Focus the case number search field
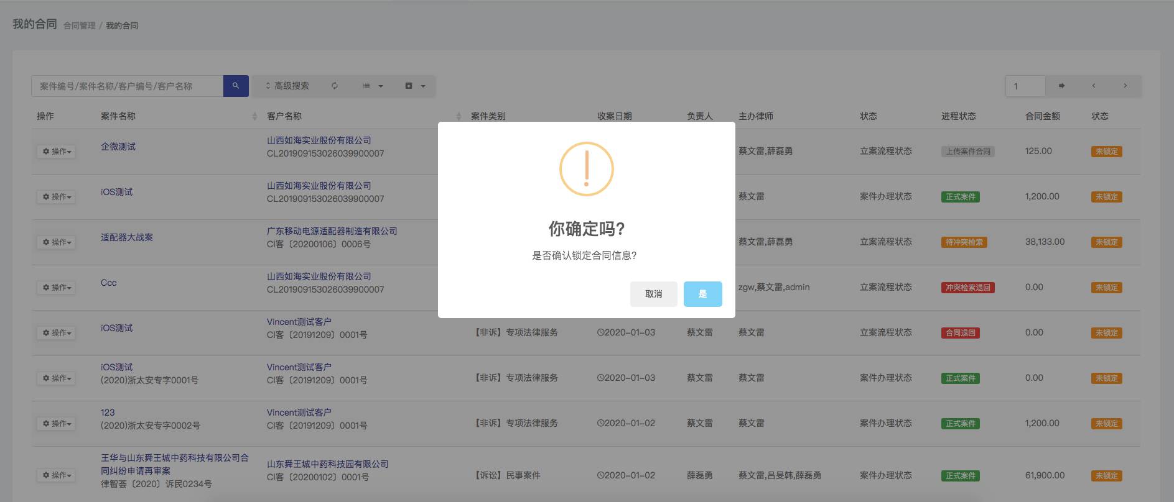The height and width of the screenshot is (502, 1174). click(127, 86)
